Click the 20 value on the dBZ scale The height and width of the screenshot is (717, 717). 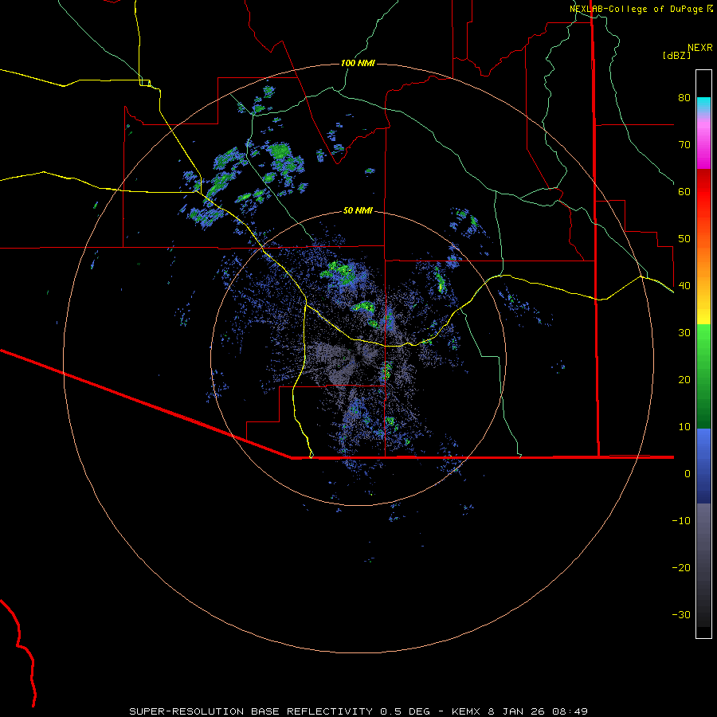click(684, 379)
